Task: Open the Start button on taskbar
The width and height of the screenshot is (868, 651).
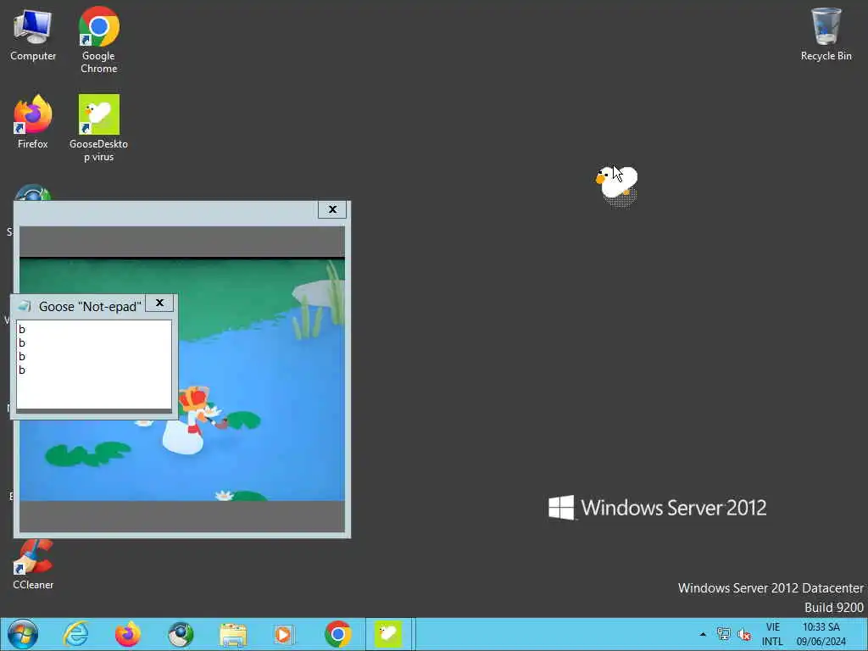Action: [23, 634]
